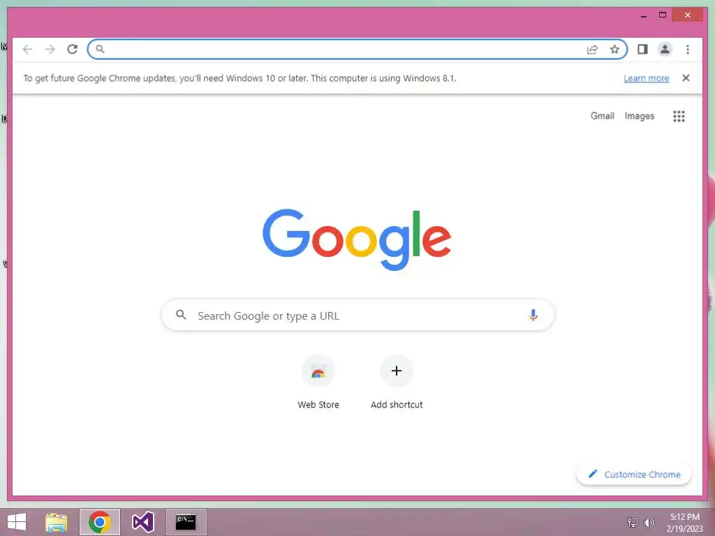Minimize the Chrome window

(x=643, y=15)
